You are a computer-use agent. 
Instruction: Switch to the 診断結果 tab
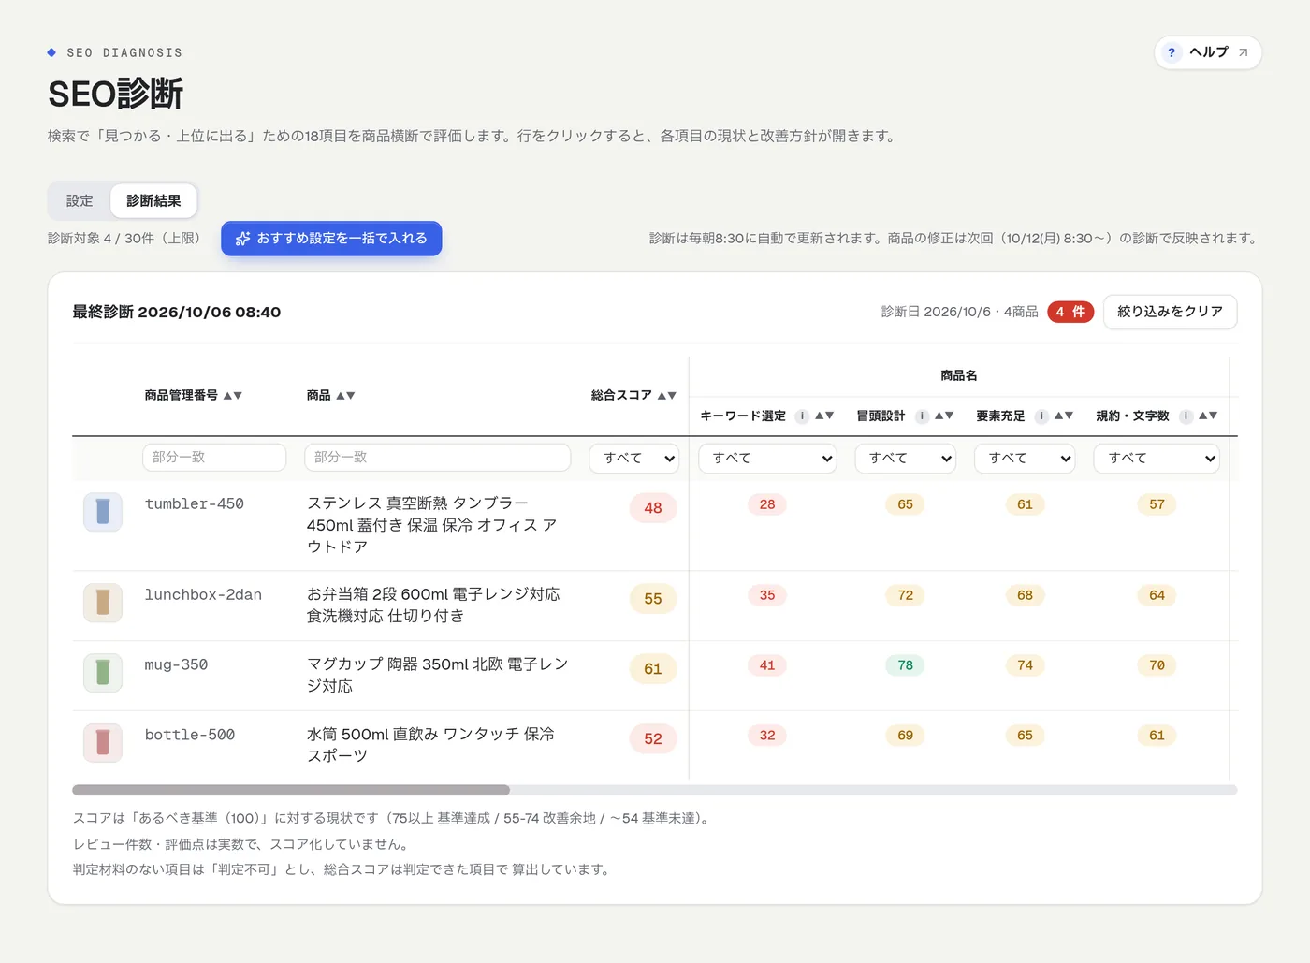coord(153,200)
